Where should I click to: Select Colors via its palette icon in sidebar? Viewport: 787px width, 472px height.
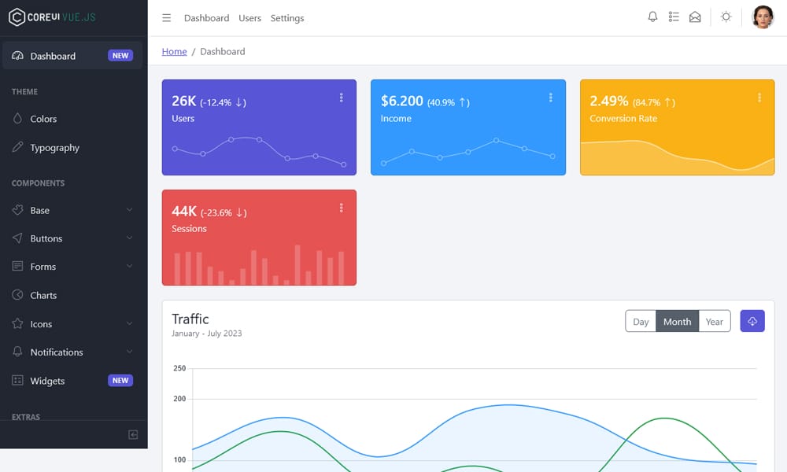19,119
